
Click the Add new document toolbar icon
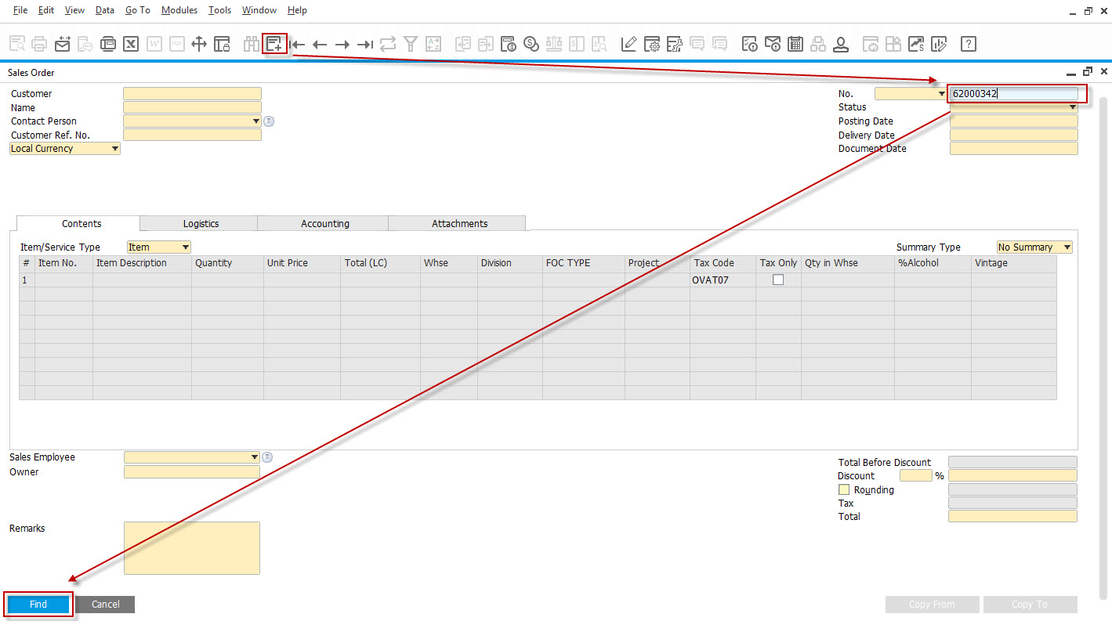tap(274, 44)
